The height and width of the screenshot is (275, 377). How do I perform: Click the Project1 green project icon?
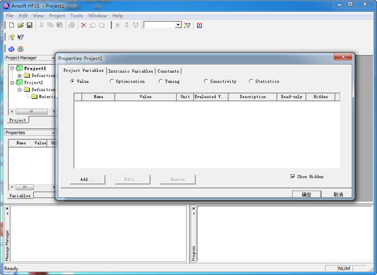tap(19, 68)
